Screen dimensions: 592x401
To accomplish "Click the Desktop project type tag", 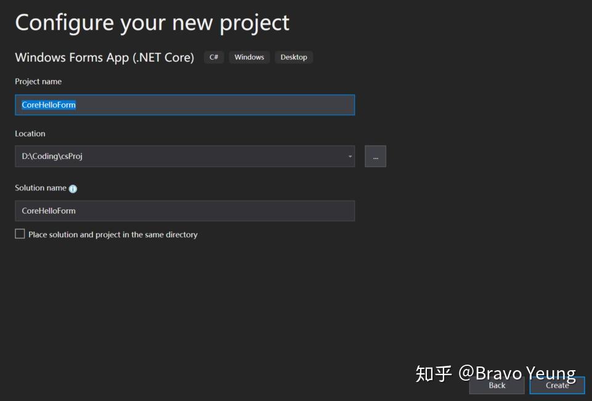I will 294,57.
